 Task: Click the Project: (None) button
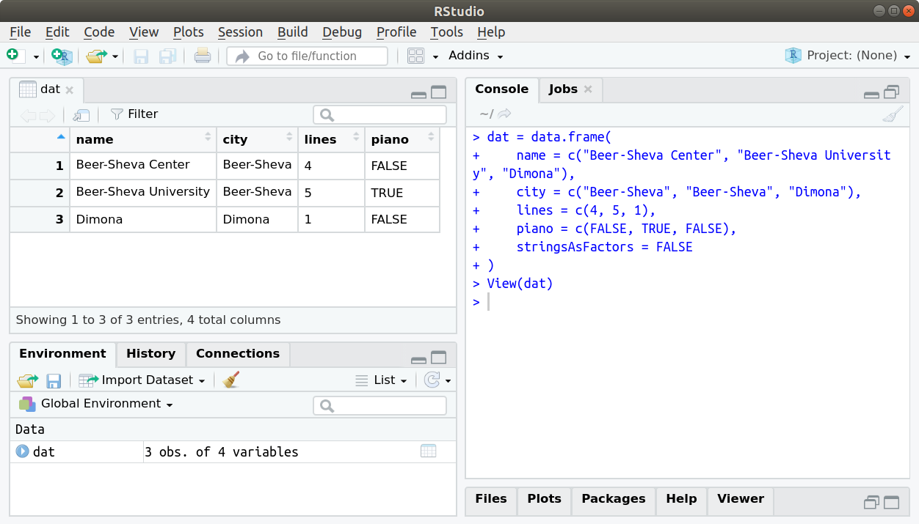tap(848, 56)
